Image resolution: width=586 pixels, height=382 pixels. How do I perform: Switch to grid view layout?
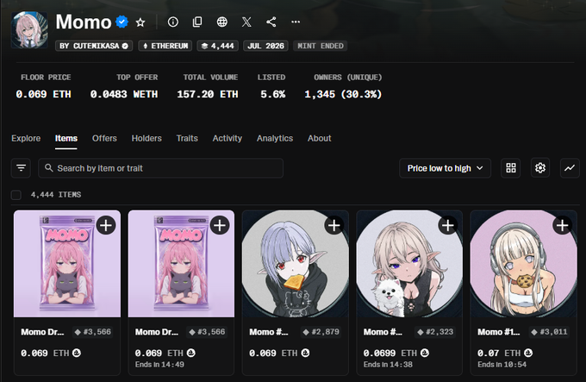coord(511,168)
